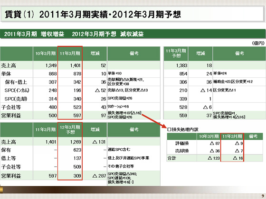Click the '保有' row label in bottom table
Viewport: 266px width, 199px height.
click(x=6, y=150)
